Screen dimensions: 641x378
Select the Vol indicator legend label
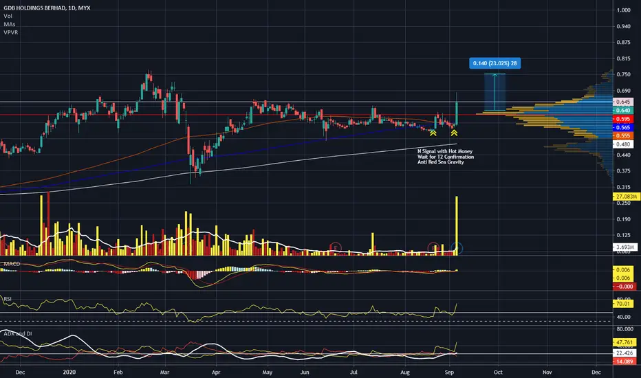(x=8, y=16)
